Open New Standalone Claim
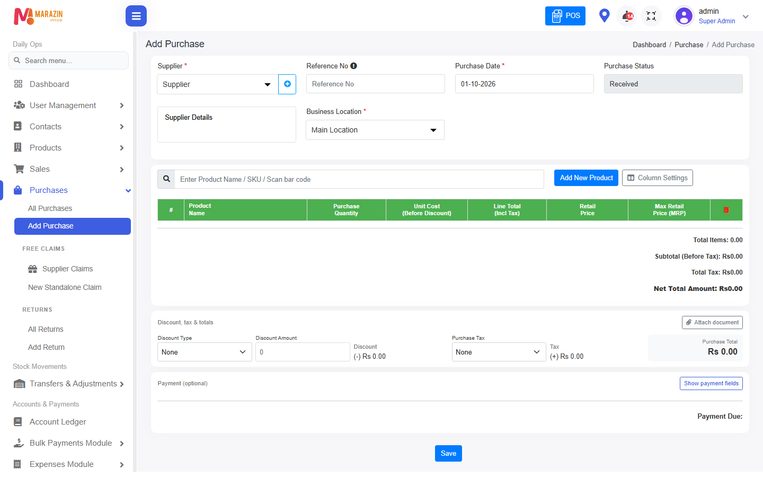 [x=65, y=287]
